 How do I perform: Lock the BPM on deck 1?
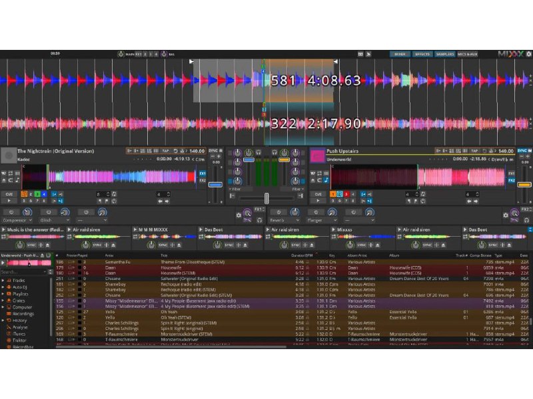coord(182,151)
